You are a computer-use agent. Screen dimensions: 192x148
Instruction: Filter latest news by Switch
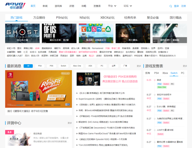click(64, 66)
